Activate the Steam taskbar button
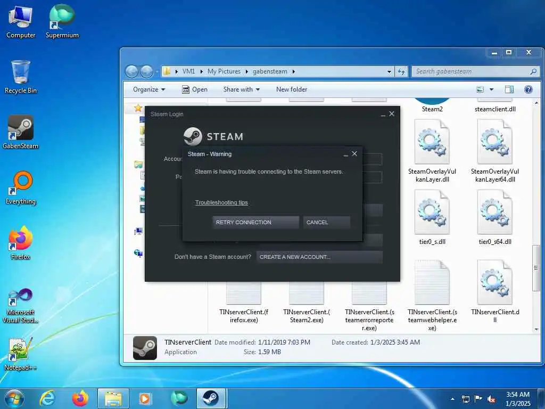Screen dimensions: 545x409 211,398
